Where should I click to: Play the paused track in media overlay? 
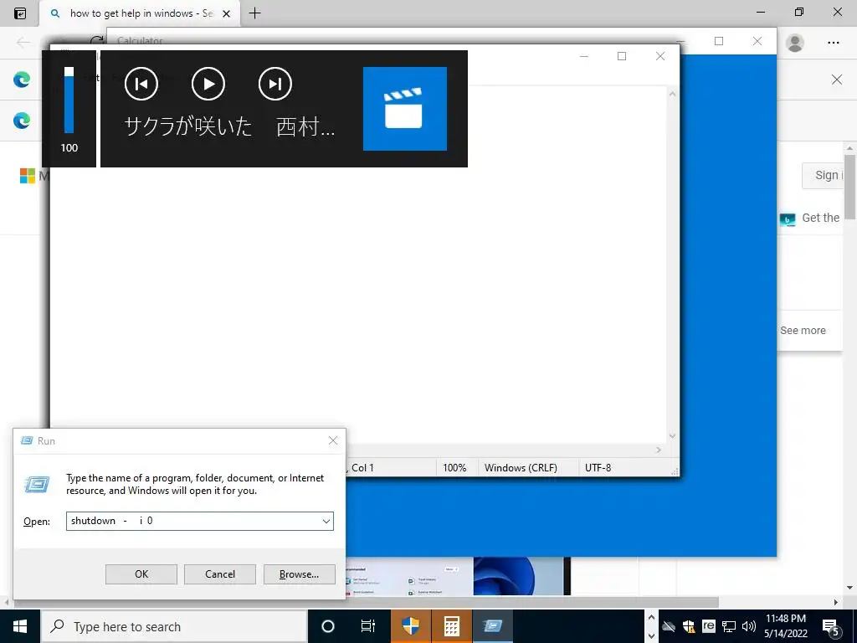[x=208, y=85]
